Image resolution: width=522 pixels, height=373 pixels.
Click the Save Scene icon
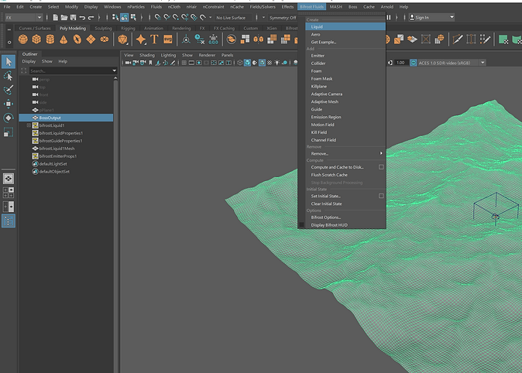(73, 17)
